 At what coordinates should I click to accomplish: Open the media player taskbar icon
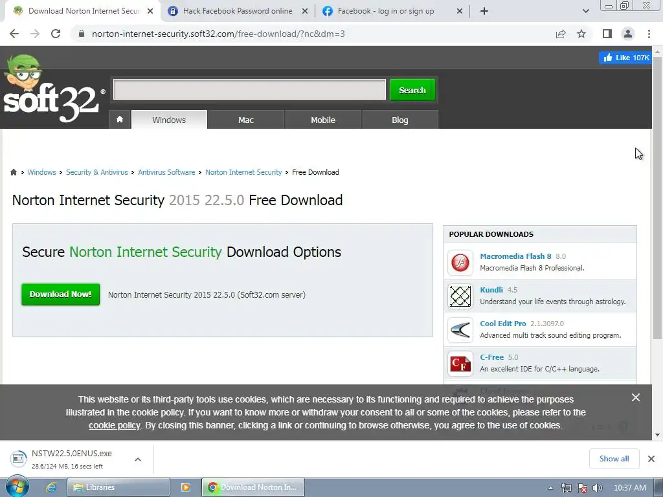(185, 487)
